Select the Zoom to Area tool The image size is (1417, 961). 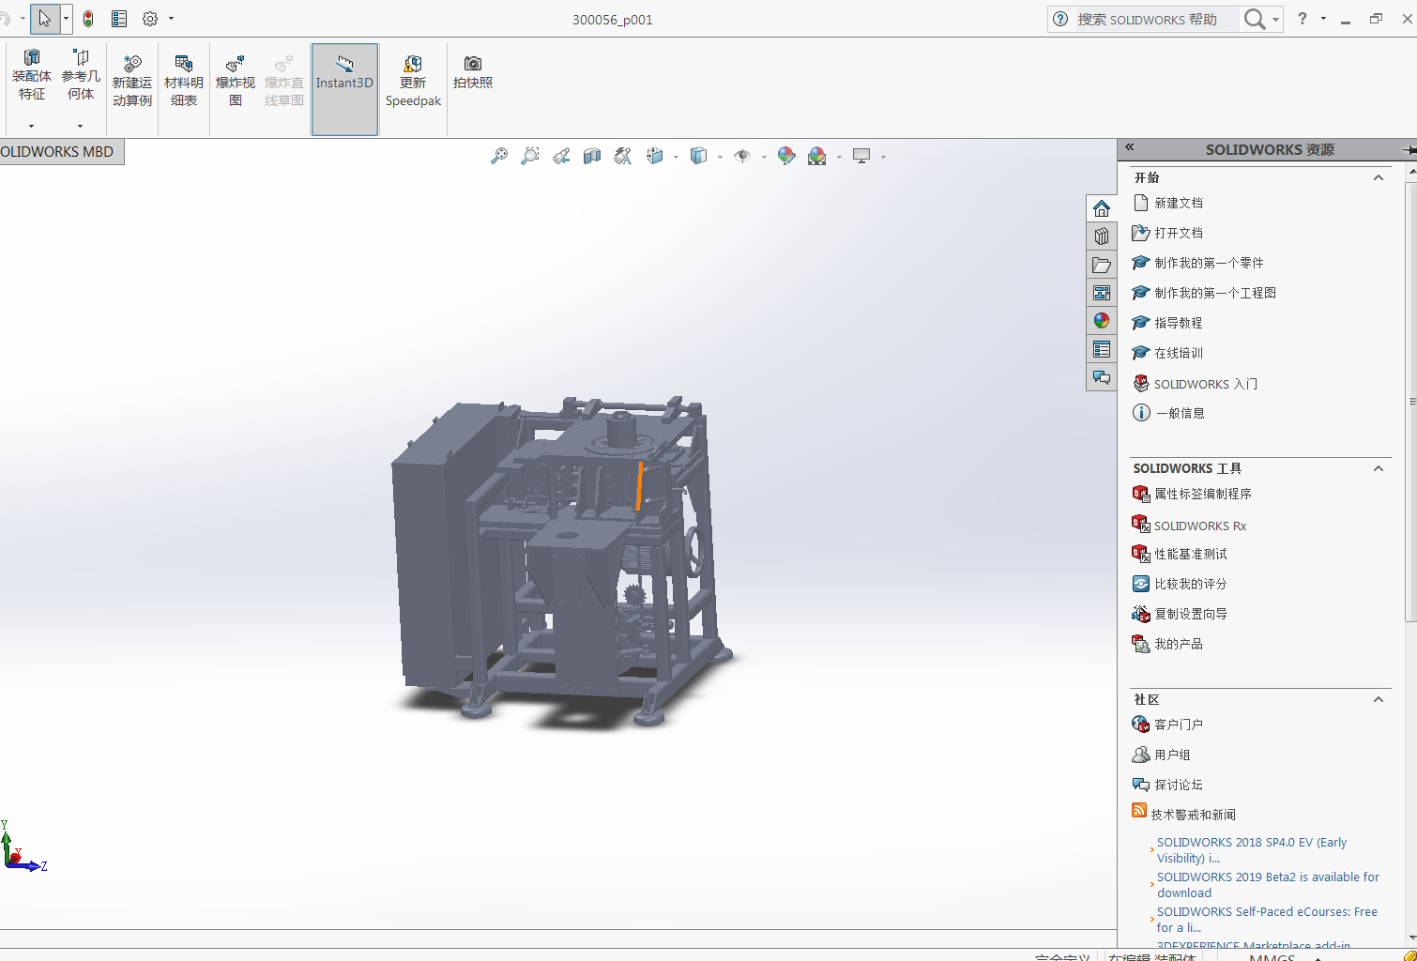point(530,156)
